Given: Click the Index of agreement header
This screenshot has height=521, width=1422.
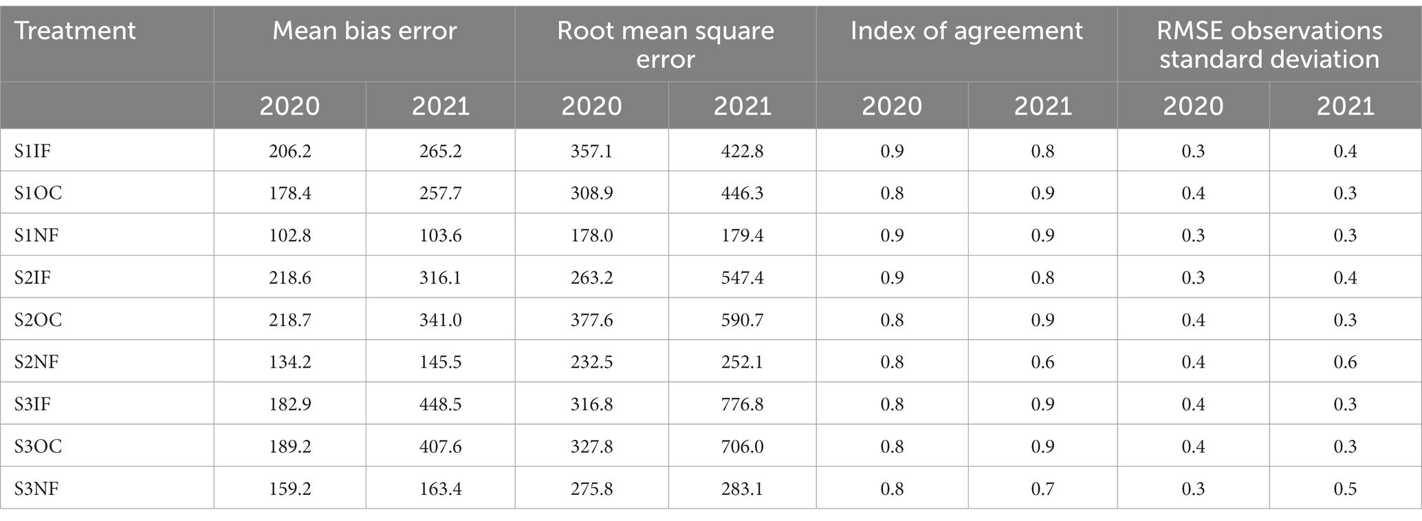Looking at the screenshot, I should point(966,31).
